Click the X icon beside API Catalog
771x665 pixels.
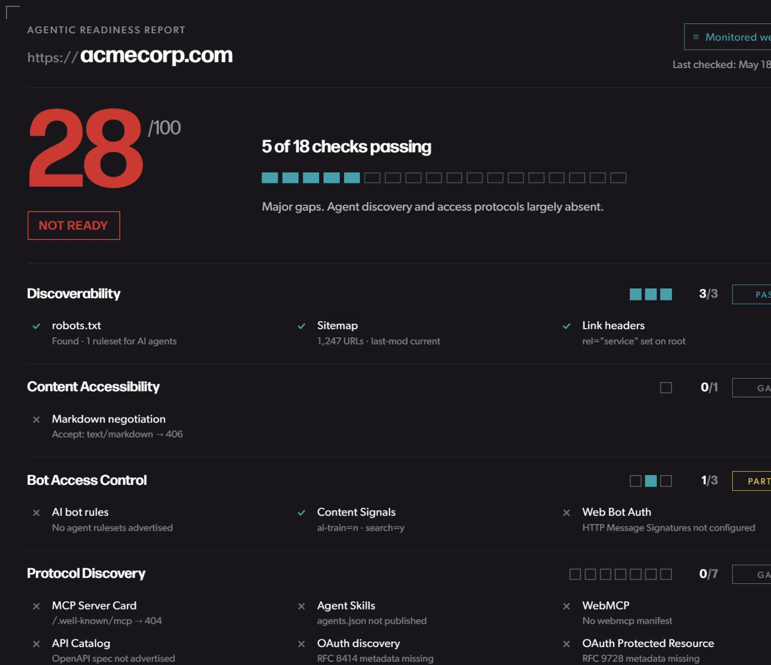click(x=36, y=644)
